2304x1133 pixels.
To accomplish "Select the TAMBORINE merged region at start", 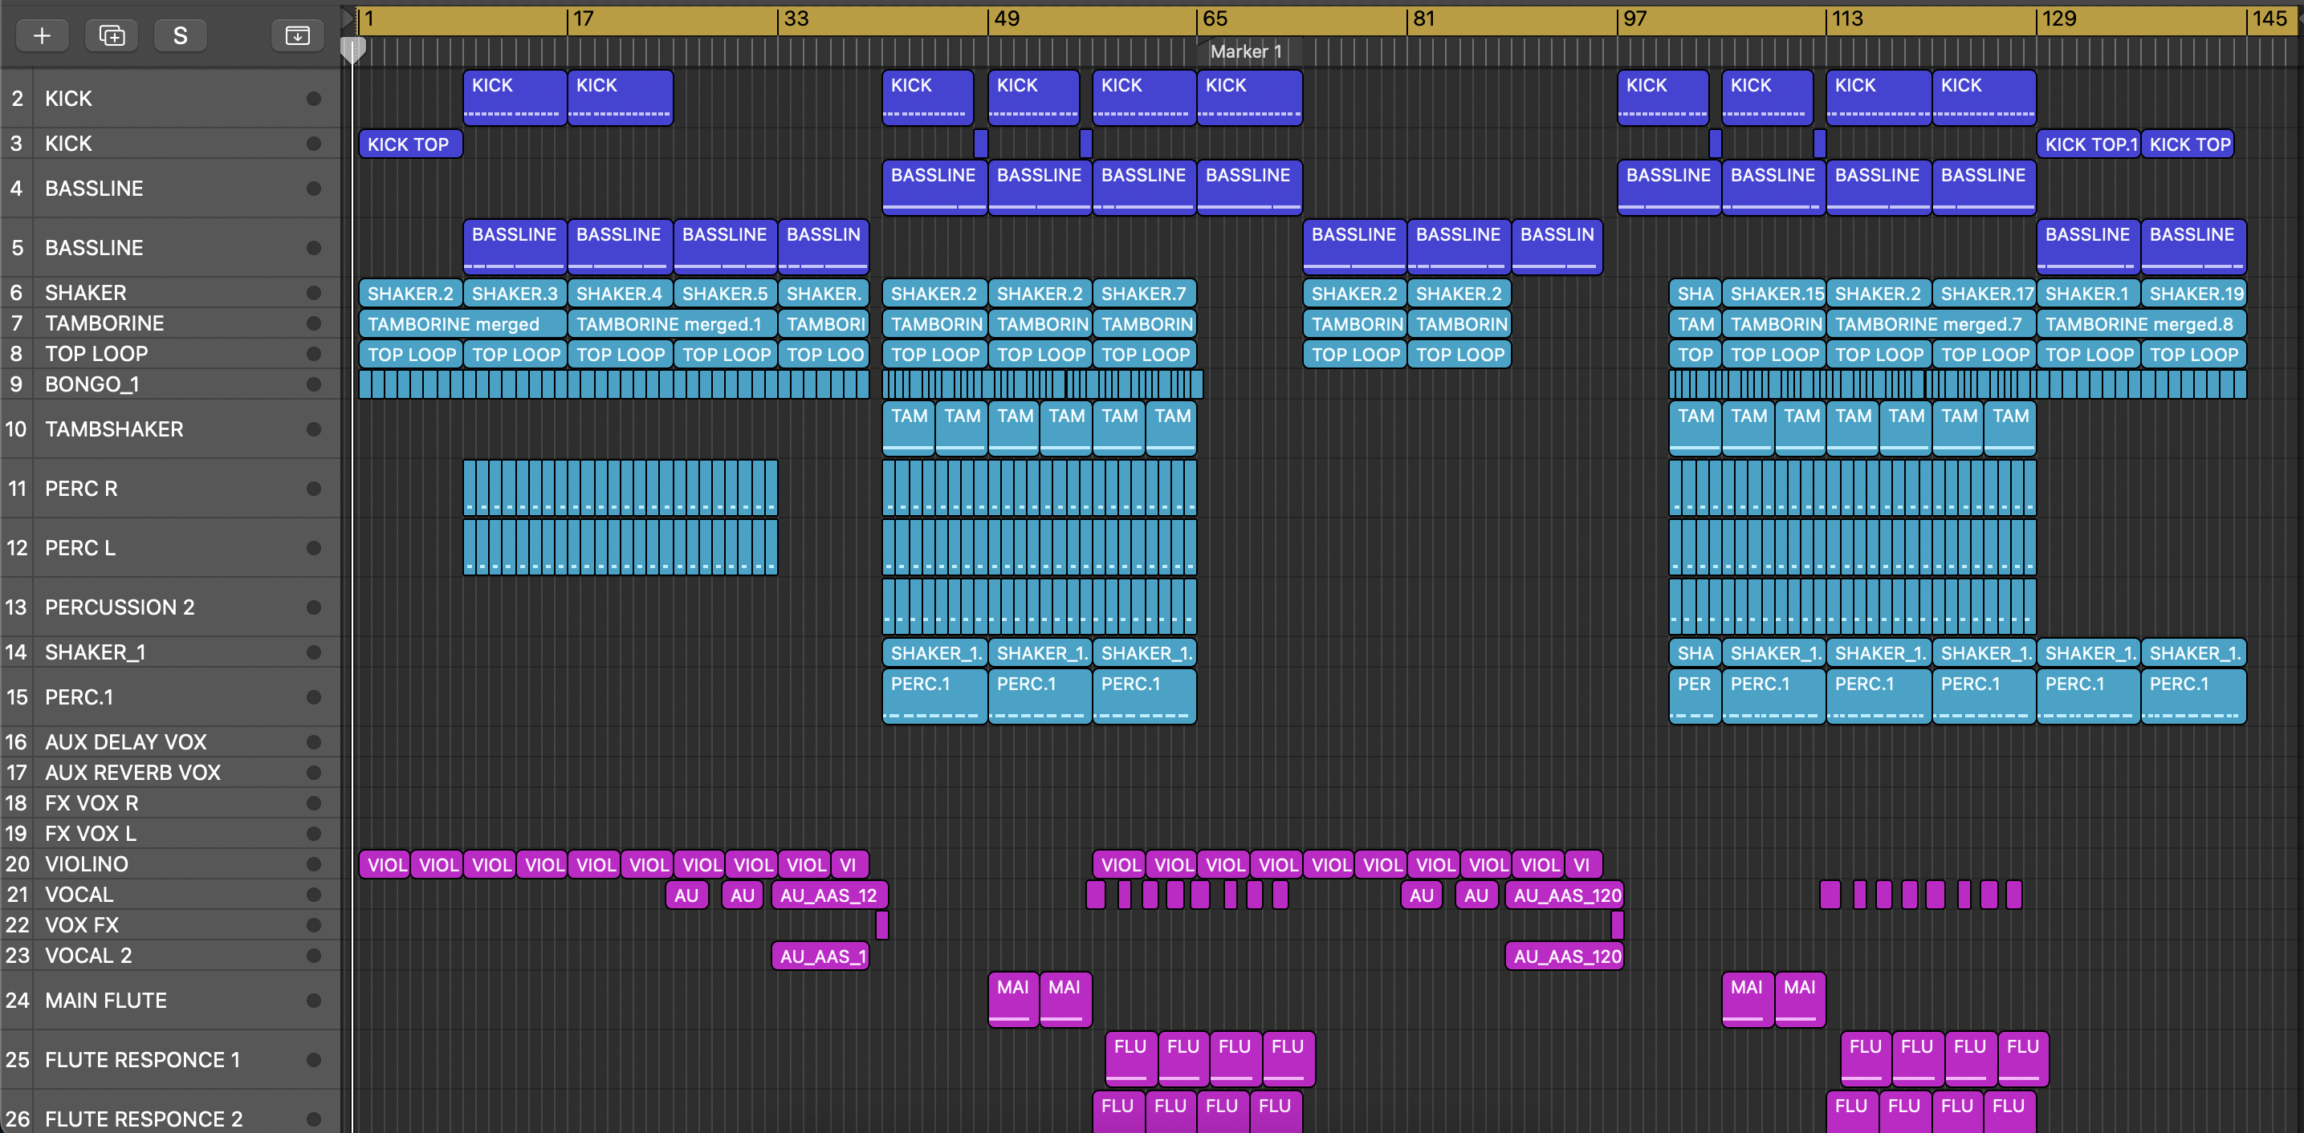I will 461,323.
